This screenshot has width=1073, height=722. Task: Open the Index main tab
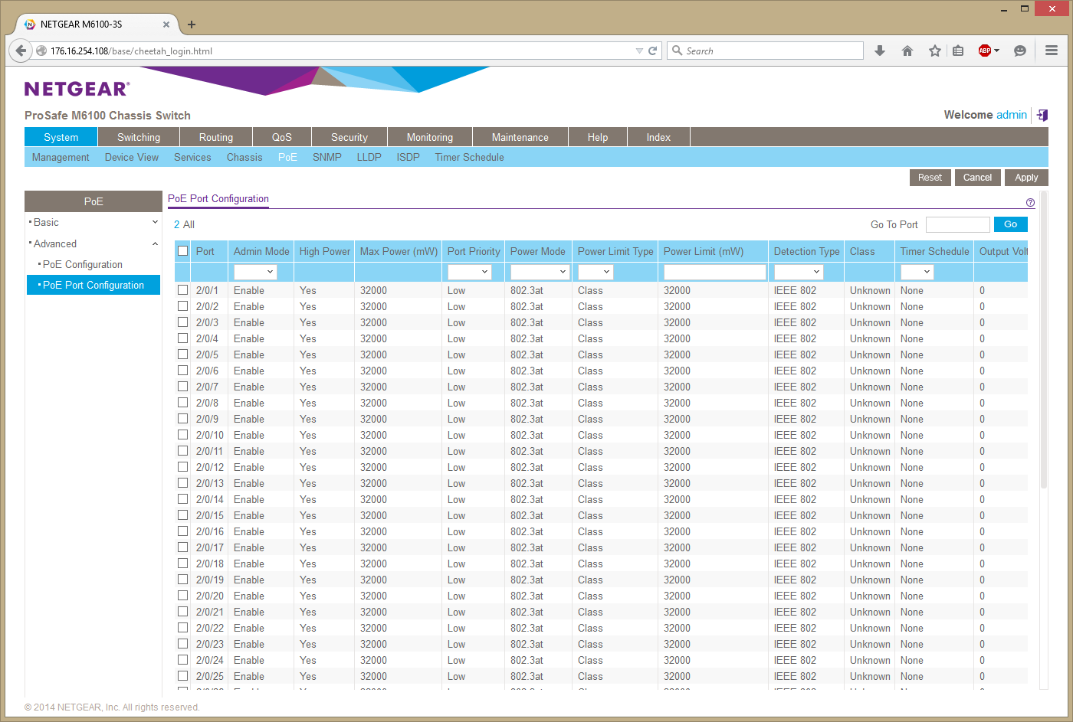(658, 137)
